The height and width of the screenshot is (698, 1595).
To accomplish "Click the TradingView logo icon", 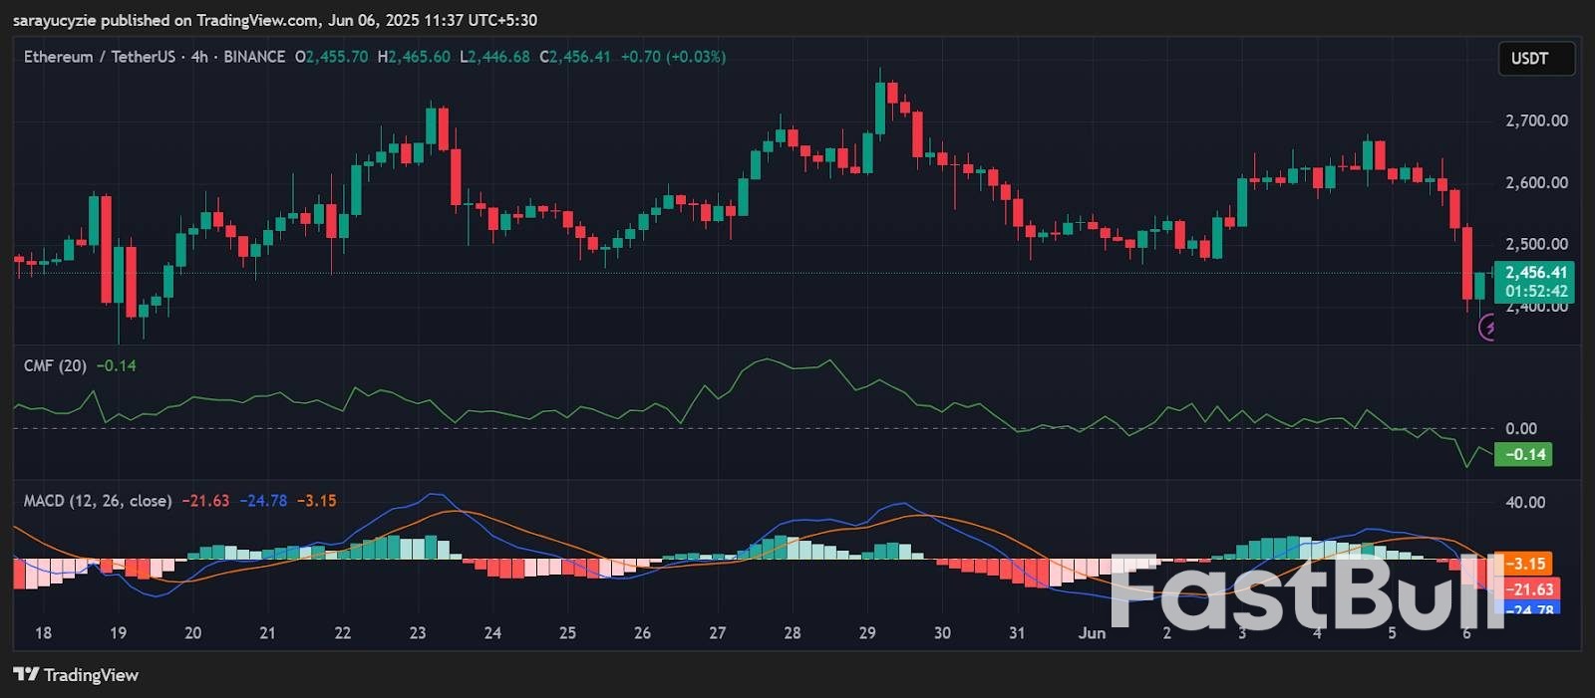I will [26, 675].
